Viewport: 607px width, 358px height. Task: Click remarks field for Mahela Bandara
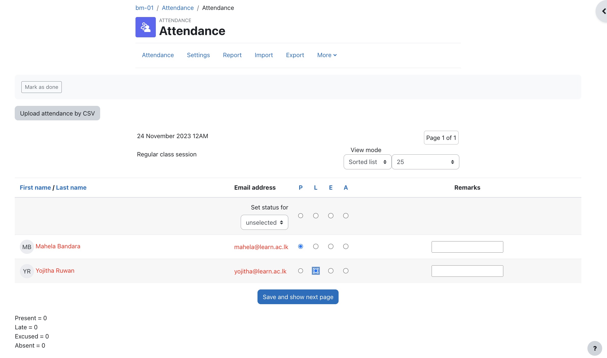(x=467, y=247)
